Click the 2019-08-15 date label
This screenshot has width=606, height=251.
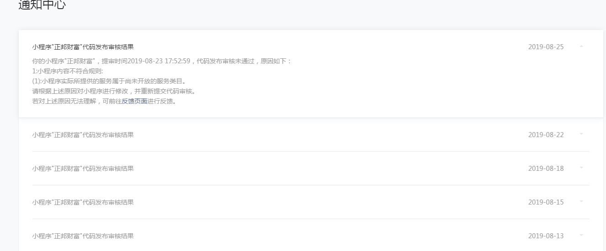546,202
